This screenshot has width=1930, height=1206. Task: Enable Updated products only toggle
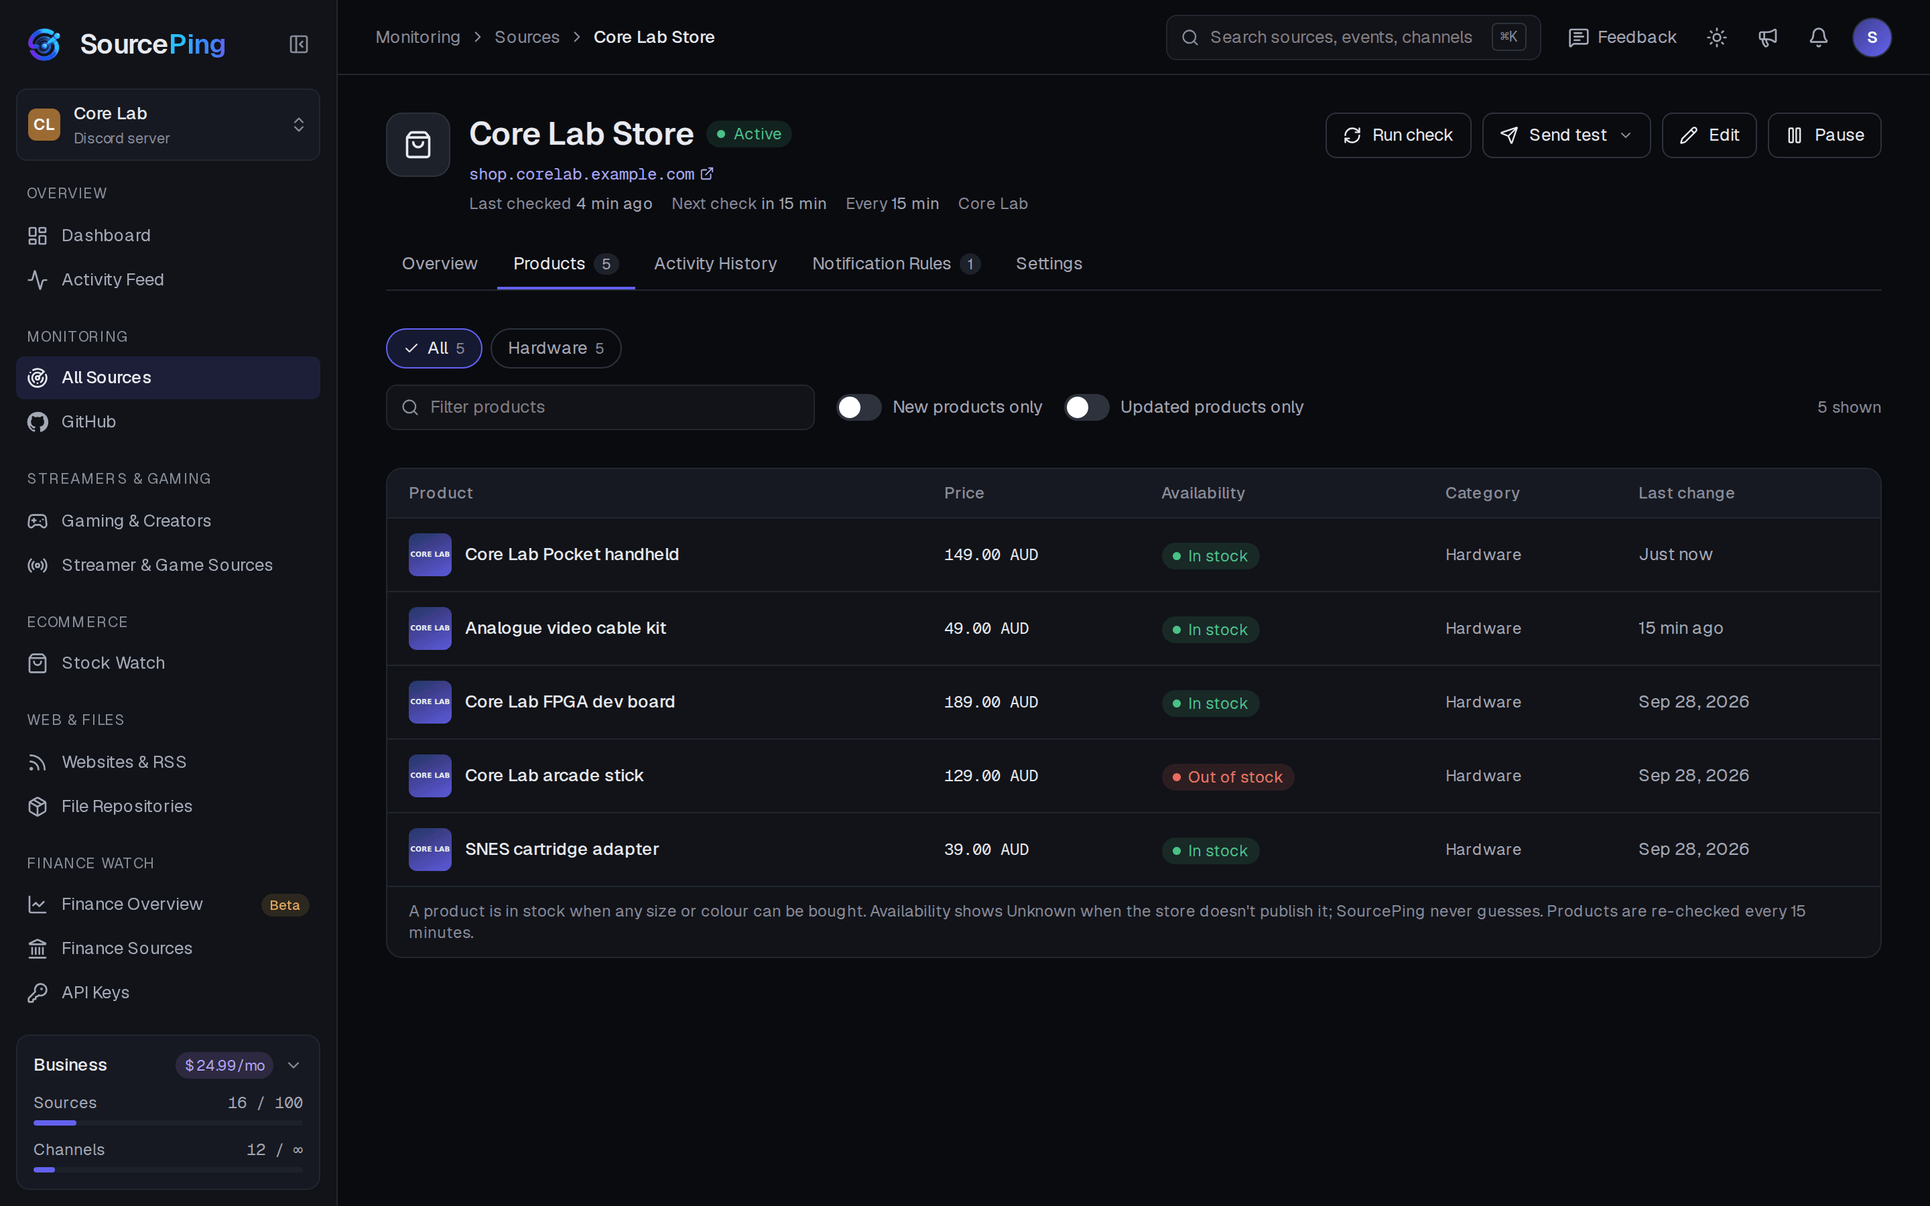tap(1086, 407)
